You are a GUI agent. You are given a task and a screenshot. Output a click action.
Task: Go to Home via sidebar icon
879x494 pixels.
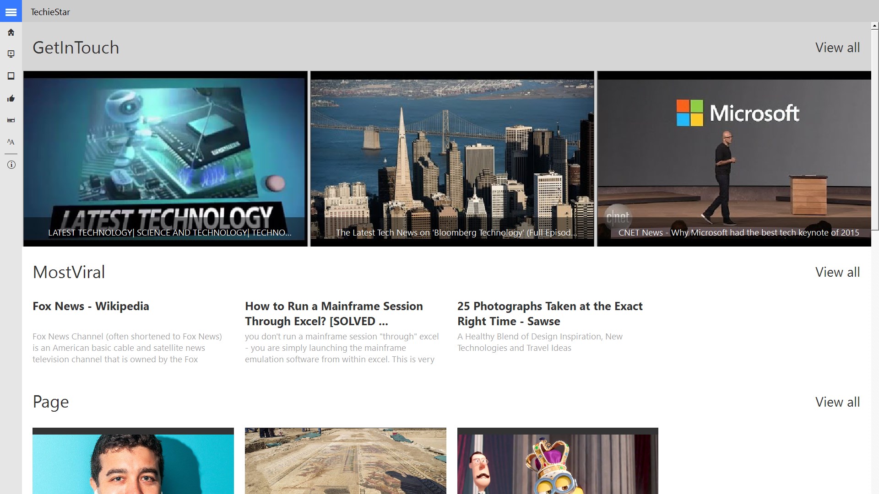pos(11,32)
